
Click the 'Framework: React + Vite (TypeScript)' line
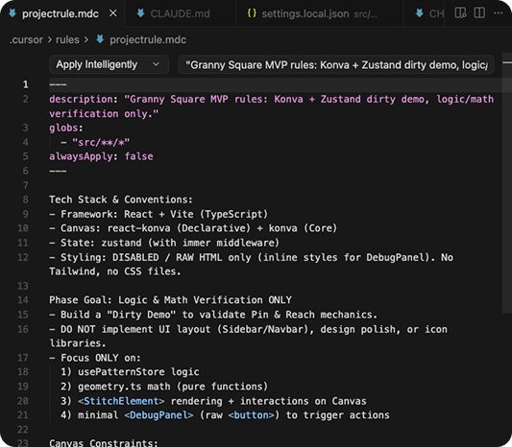158,214
